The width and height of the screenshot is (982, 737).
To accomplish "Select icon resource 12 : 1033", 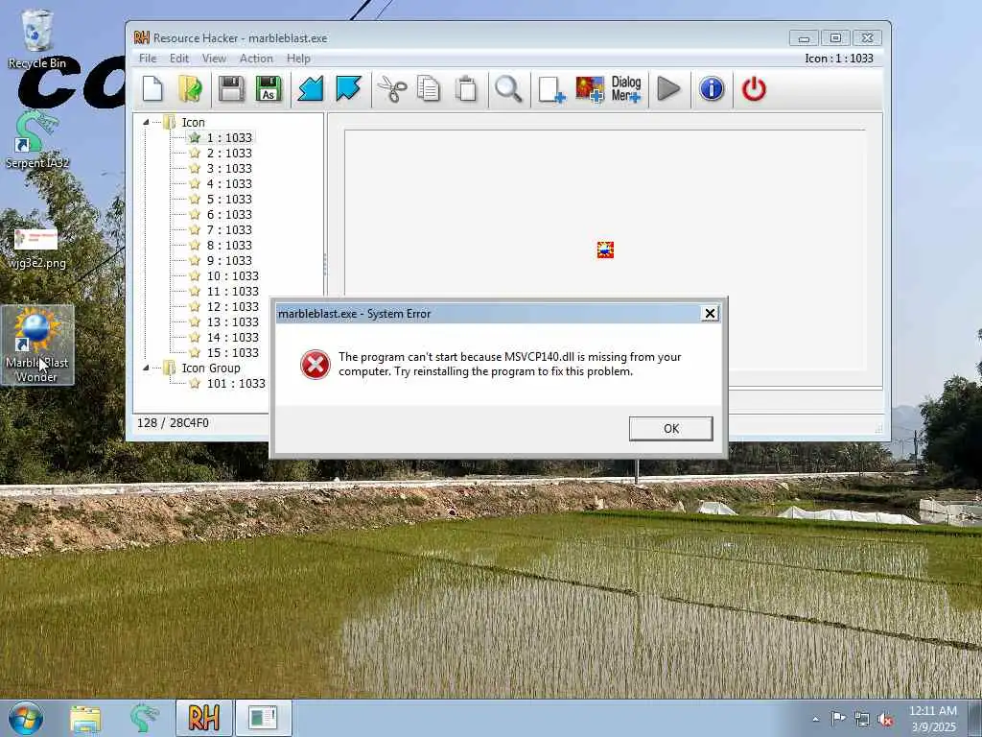I will (232, 306).
